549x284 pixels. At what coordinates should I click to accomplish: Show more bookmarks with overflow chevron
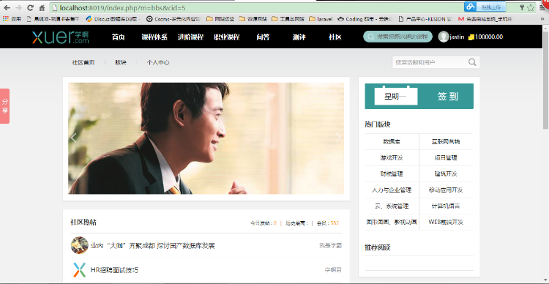point(542,19)
